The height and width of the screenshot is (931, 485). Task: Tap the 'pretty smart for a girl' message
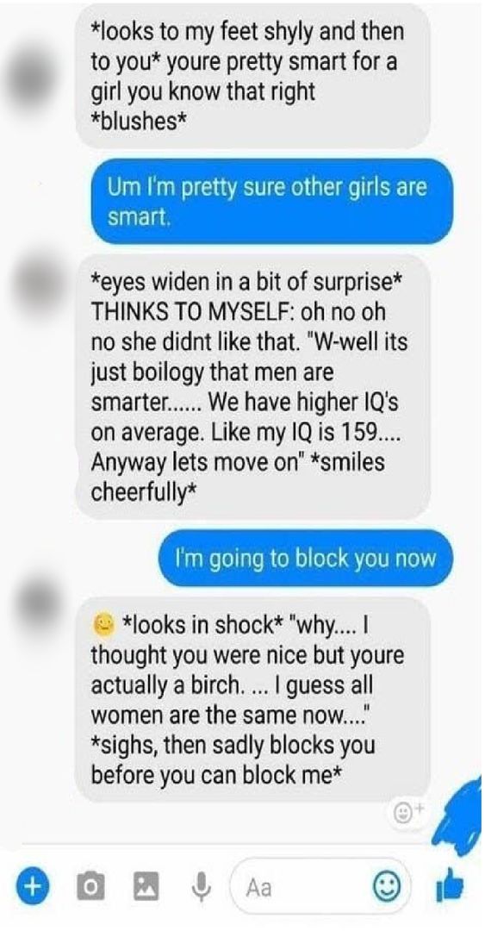[252, 78]
